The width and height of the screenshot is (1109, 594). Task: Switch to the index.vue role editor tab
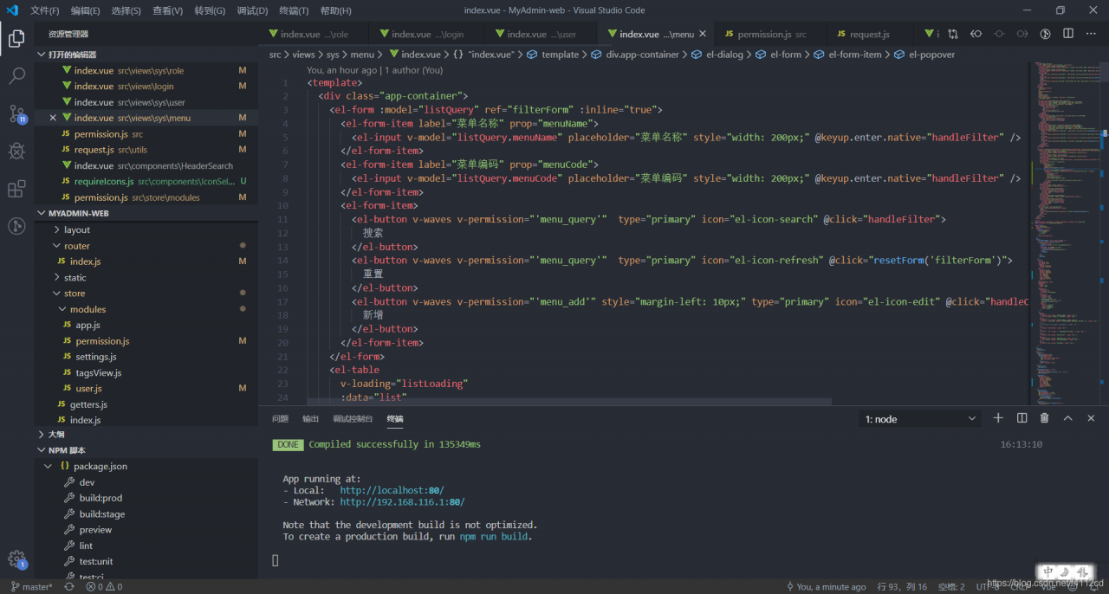point(314,34)
